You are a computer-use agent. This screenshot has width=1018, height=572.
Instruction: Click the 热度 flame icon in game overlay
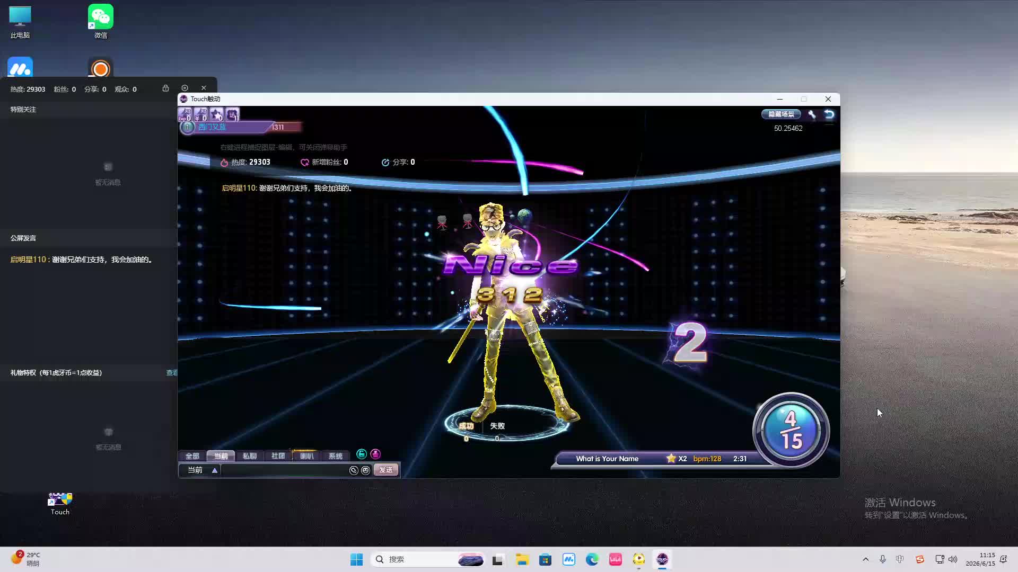(224, 163)
